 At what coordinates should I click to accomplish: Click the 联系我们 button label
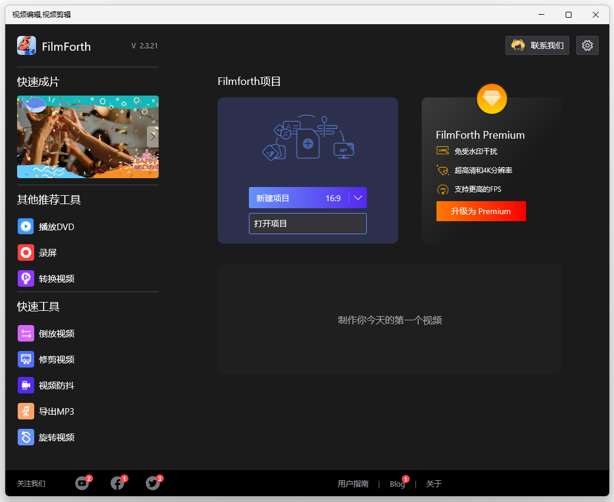click(547, 45)
